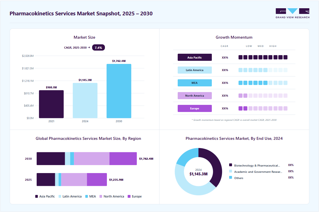The width and height of the screenshot is (319, 212).
Task: Click the North America legend swatch
Action: point(101,196)
